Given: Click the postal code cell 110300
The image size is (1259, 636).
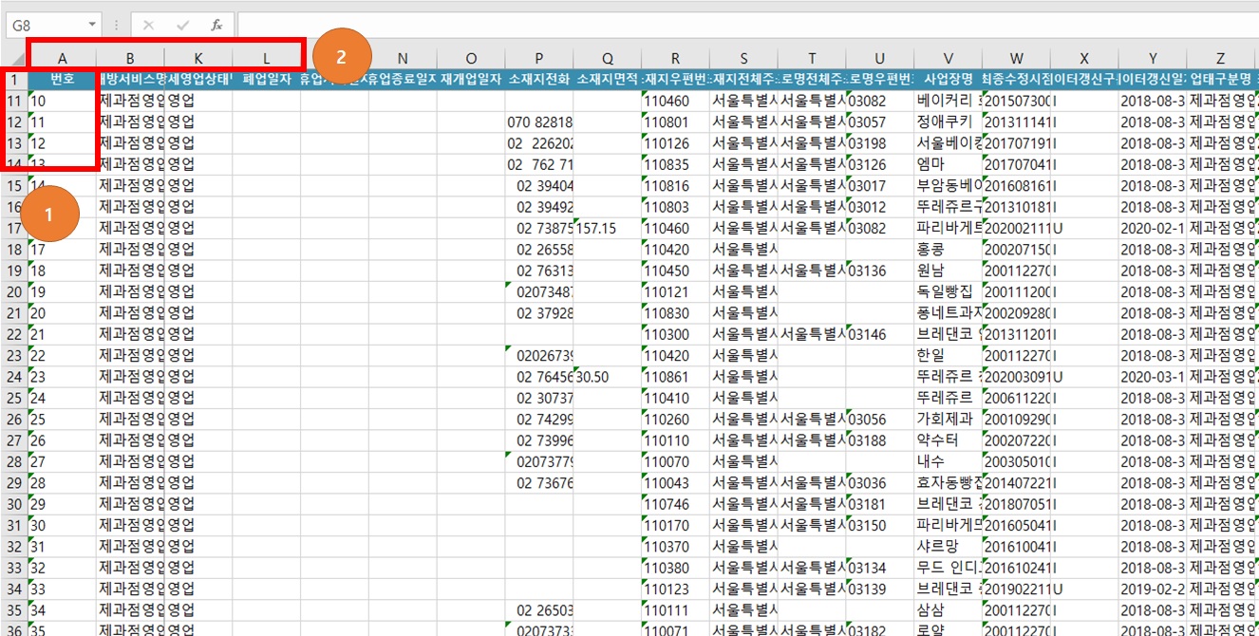Looking at the screenshot, I should [675, 334].
